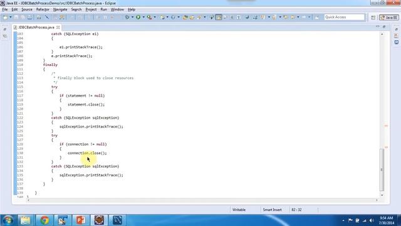Open the Search menu

(x=76, y=9)
